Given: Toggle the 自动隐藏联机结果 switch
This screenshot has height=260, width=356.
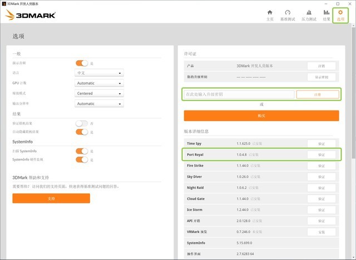Looking at the screenshot, I should 82,132.
